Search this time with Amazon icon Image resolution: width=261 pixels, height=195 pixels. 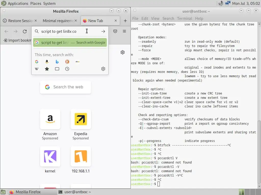coord(47,62)
